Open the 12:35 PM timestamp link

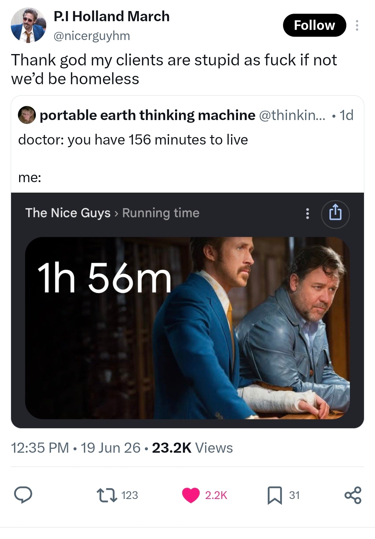click(40, 448)
